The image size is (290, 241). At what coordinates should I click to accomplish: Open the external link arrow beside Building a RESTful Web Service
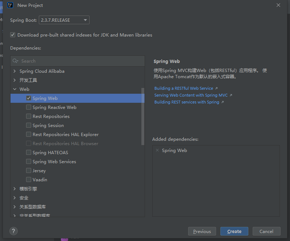(216, 88)
